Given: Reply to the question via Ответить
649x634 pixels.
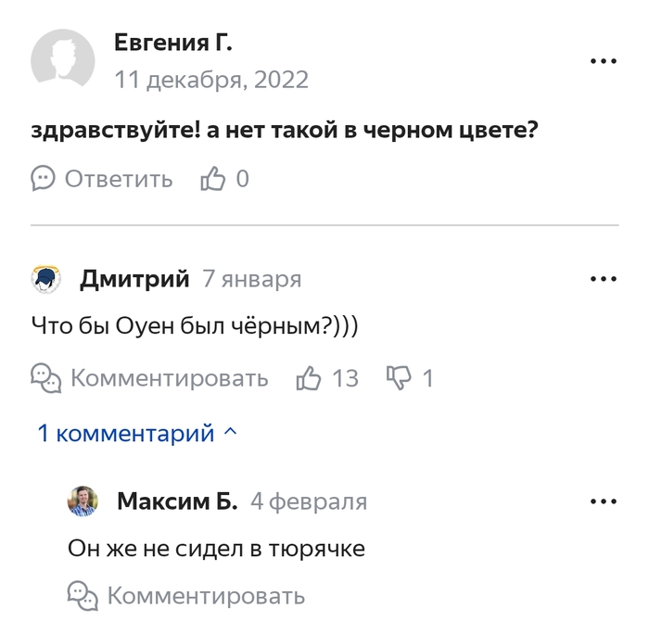Looking at the screenshot, I should point(118,179).
